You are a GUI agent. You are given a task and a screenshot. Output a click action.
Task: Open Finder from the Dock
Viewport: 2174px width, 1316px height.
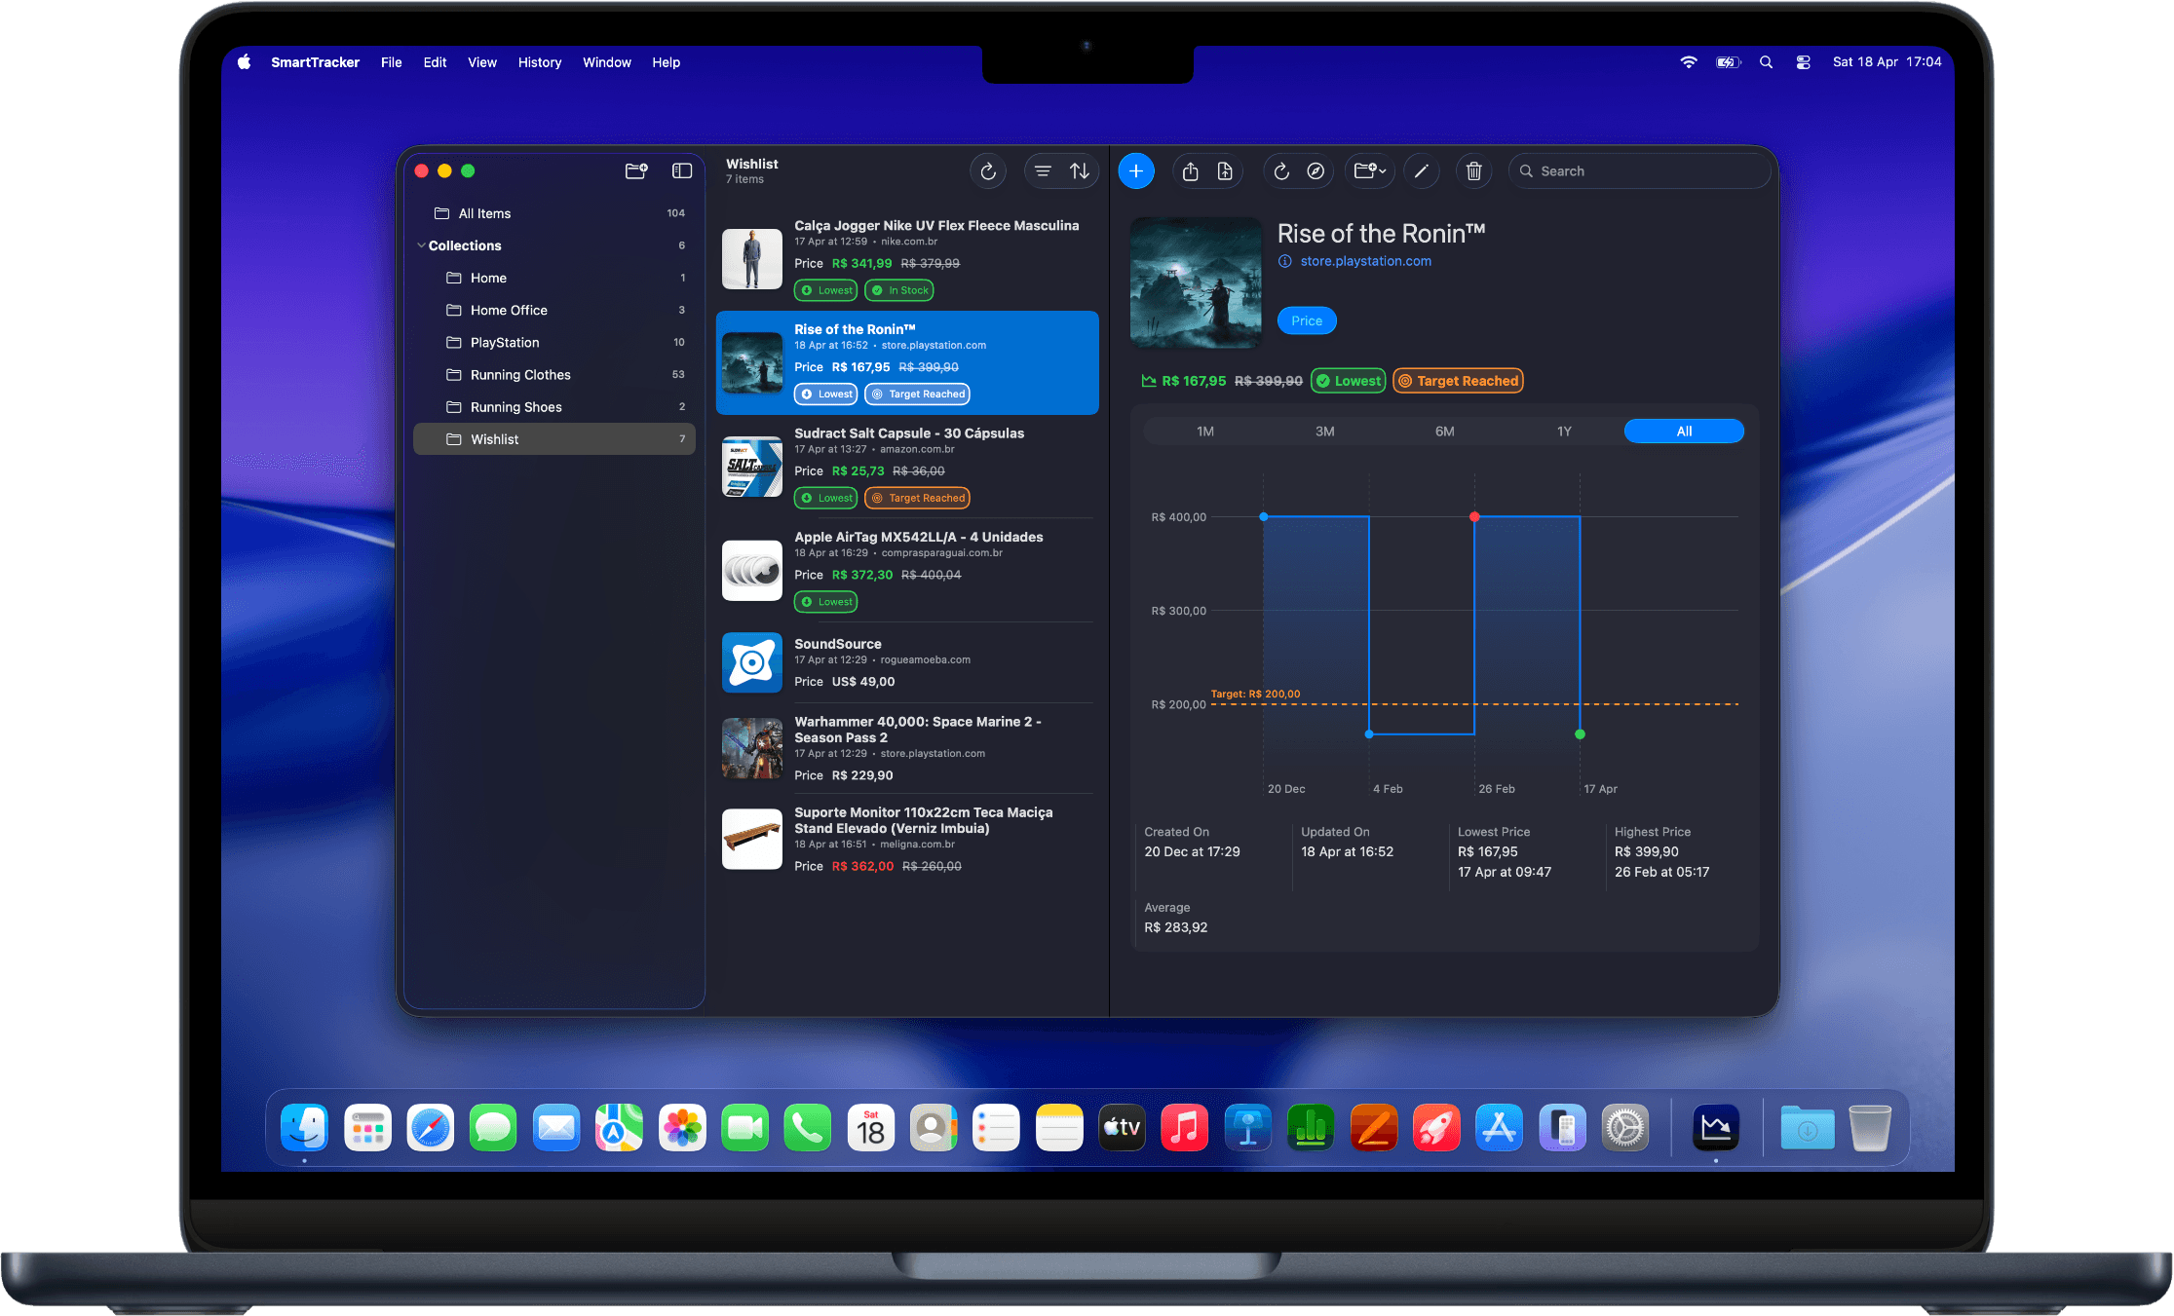[x=304, y=1128]
